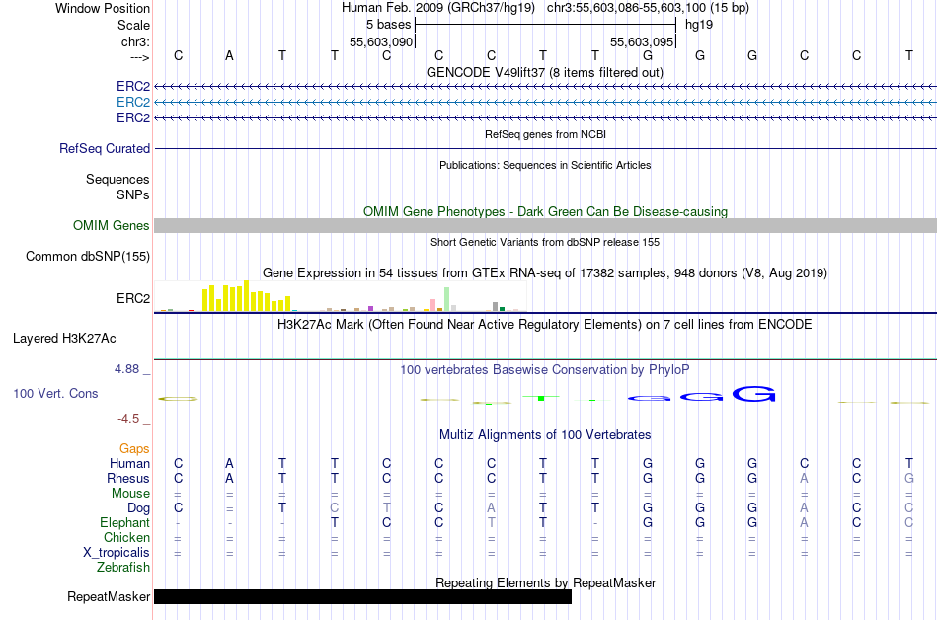The width and height of the screenshot is (938, 620).
Task: Select the RefSeq Curated intron line
Action: [545, 148]
